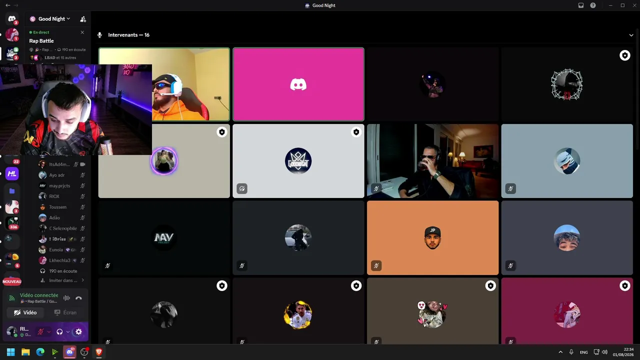Viewport: 640px width, 360px height.
Task: Launch Microsoft Edge from taskbar
Action: coord(40,352)
